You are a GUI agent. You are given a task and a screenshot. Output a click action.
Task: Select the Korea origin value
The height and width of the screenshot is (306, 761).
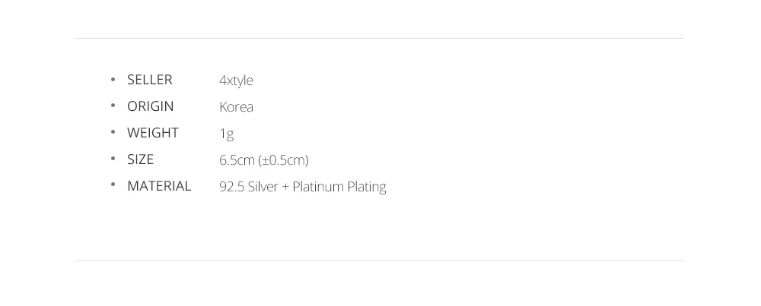[236, 107]
